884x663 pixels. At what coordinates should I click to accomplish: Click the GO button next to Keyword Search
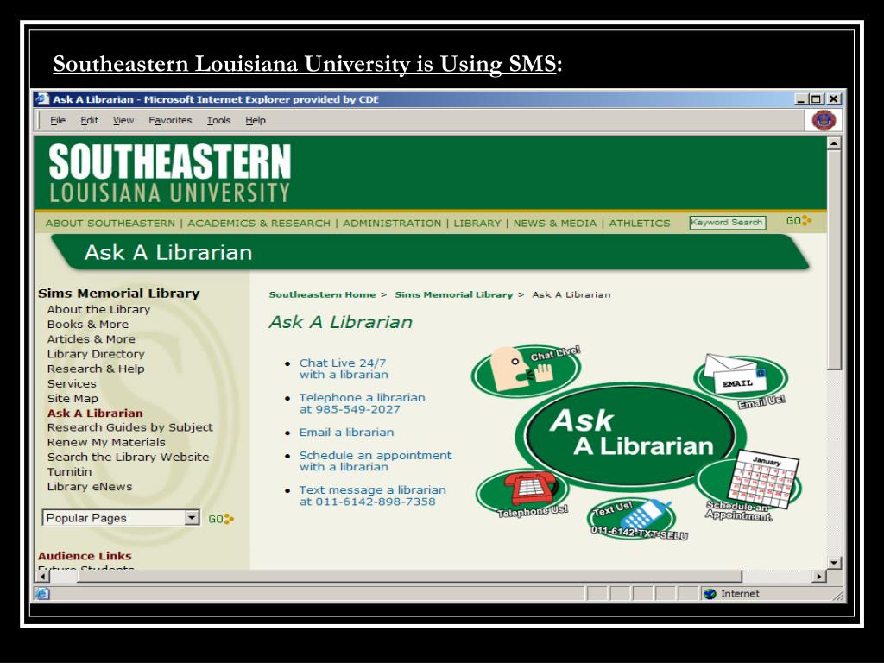pos(799,221)
